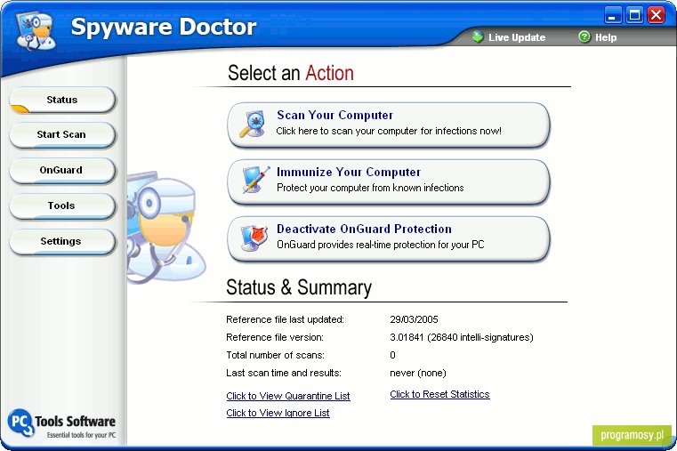Click the green Help question mark icon
The height and width of the screenshot is (451, 677).
coord(584,36)
